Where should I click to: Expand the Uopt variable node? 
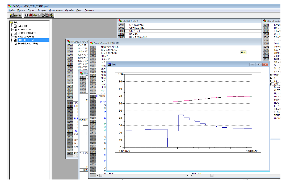pos(271,75)
